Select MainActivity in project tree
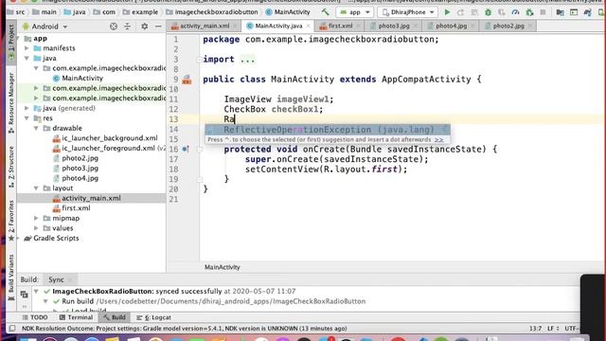This screenshot has height=341, width=606. (82, 78)
